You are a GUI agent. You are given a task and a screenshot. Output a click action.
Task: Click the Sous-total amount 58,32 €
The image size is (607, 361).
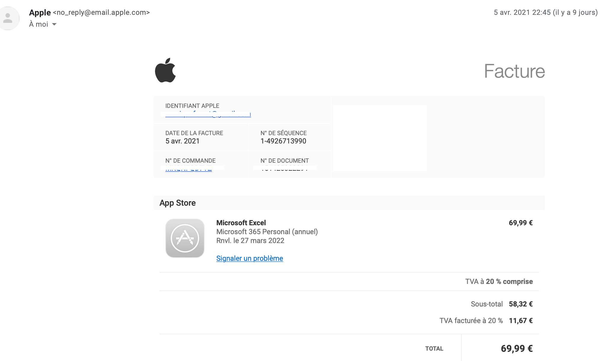coord(520,304)
